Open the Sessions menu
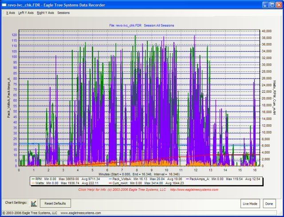284x217 pixels. [63, 13]
